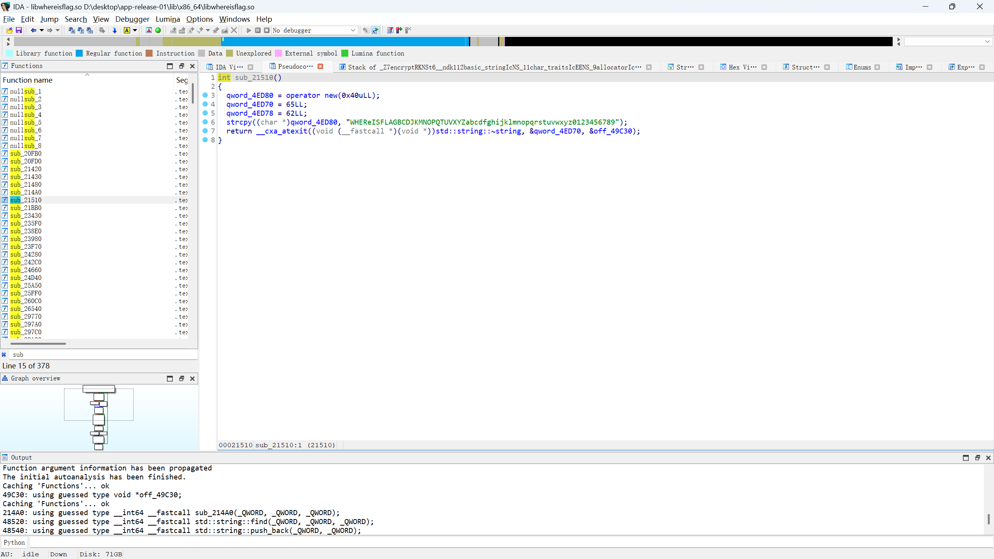
Task: Open the File menu
Action: coord(9,19)
